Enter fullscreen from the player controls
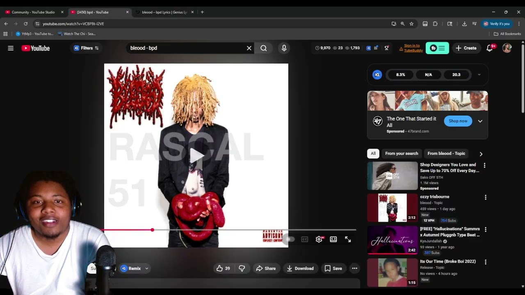 tap(348, 239)
